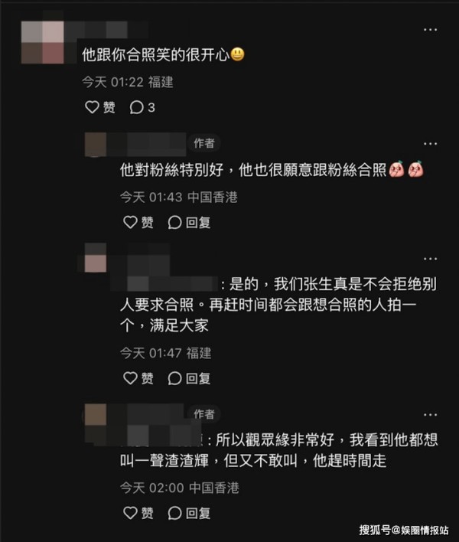
Task: Open the more-options dots on the 01:47 reply
Action: click(431, 259)
